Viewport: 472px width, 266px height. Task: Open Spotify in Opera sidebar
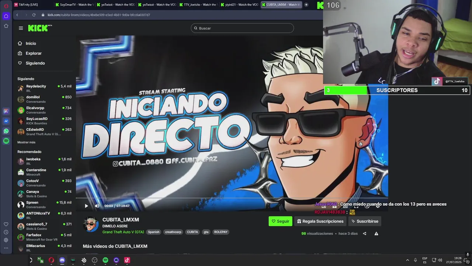point(6,141)
